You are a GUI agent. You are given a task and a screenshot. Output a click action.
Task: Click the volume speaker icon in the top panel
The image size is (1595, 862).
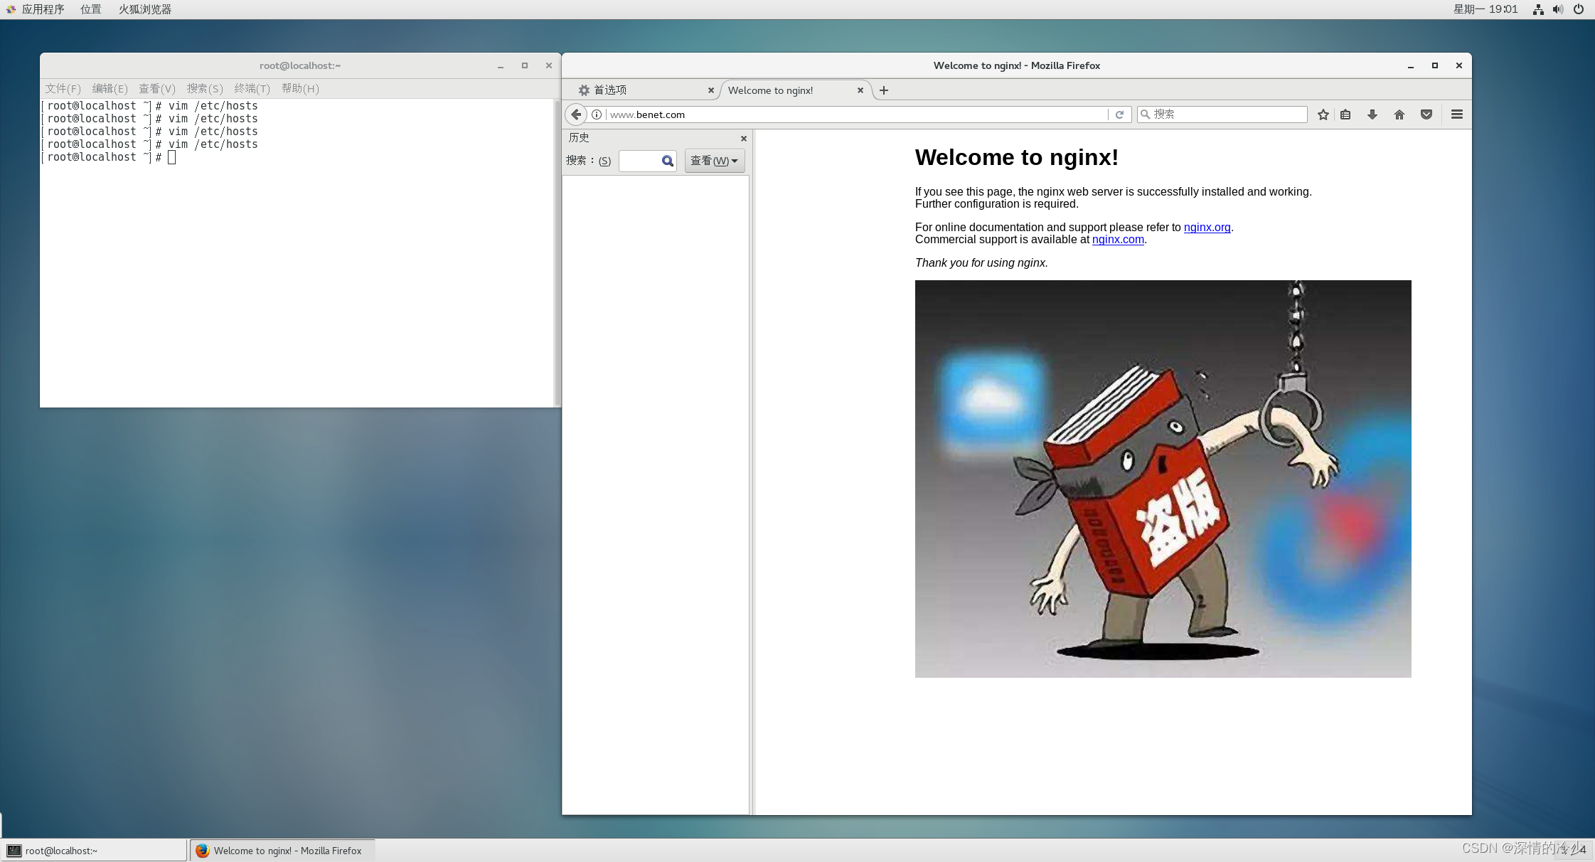tap(1558, 9)
